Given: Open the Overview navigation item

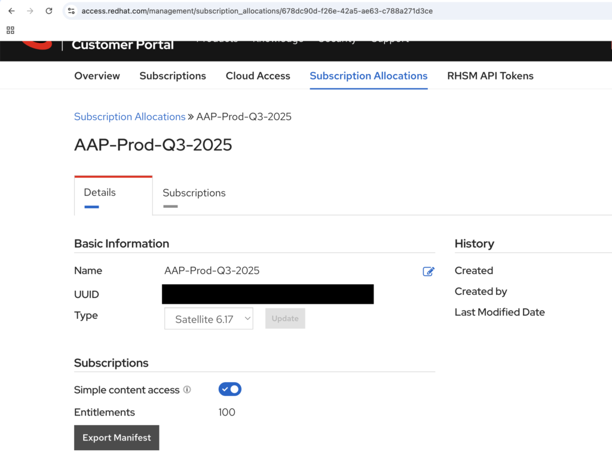Looking at the screenshot, I should pos(97,76).
